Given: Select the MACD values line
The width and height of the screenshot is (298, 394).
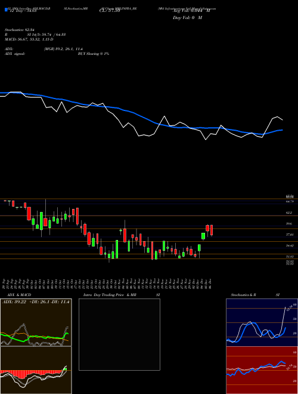Looking at the screenshot, I should 29,39.
